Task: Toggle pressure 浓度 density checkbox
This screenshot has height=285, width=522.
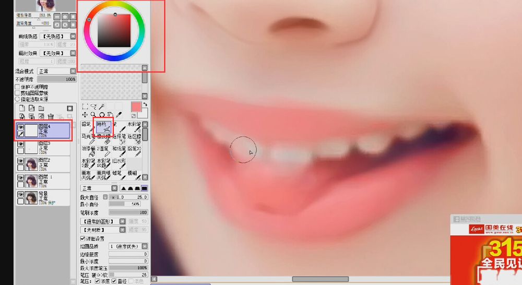Action: pyautogui.click(x=97, y=281)
